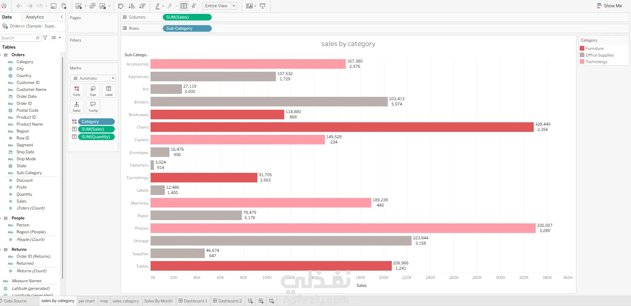631x306 pixels.
Task: Click SUM(Sales) pill on Columns shelf
Action: [x=187, y=17]
